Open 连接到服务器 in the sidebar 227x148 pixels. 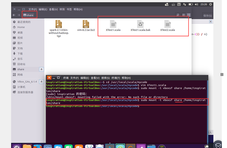28,92
